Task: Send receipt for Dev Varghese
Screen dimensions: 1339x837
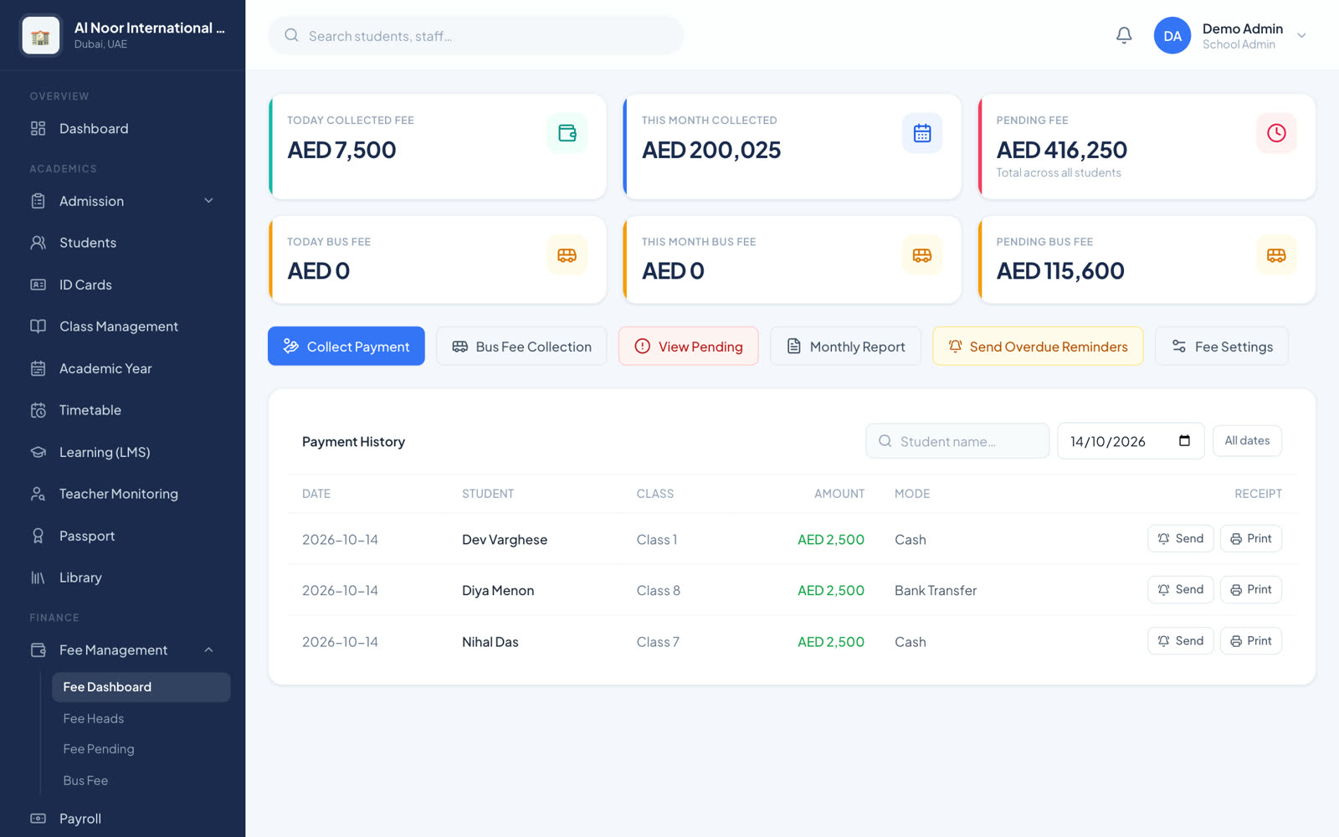Action: pyautogui.click(x=1180, y=539)
